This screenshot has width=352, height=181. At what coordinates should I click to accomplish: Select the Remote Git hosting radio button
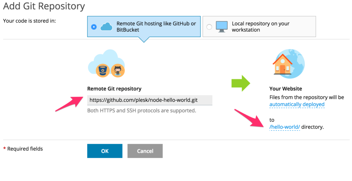point(94,27)
